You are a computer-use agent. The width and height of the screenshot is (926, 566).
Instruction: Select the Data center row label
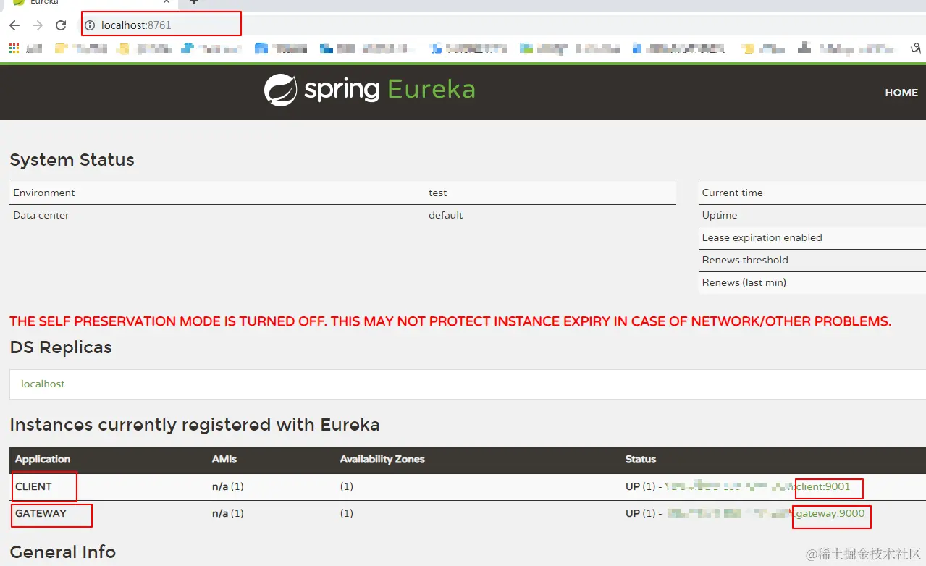pyautogui.click(x=41, y=215)
